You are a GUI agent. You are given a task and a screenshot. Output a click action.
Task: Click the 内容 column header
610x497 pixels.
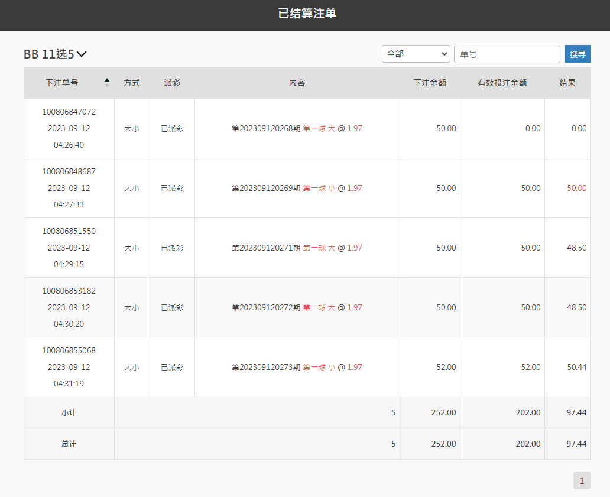(x=297, y=83)
